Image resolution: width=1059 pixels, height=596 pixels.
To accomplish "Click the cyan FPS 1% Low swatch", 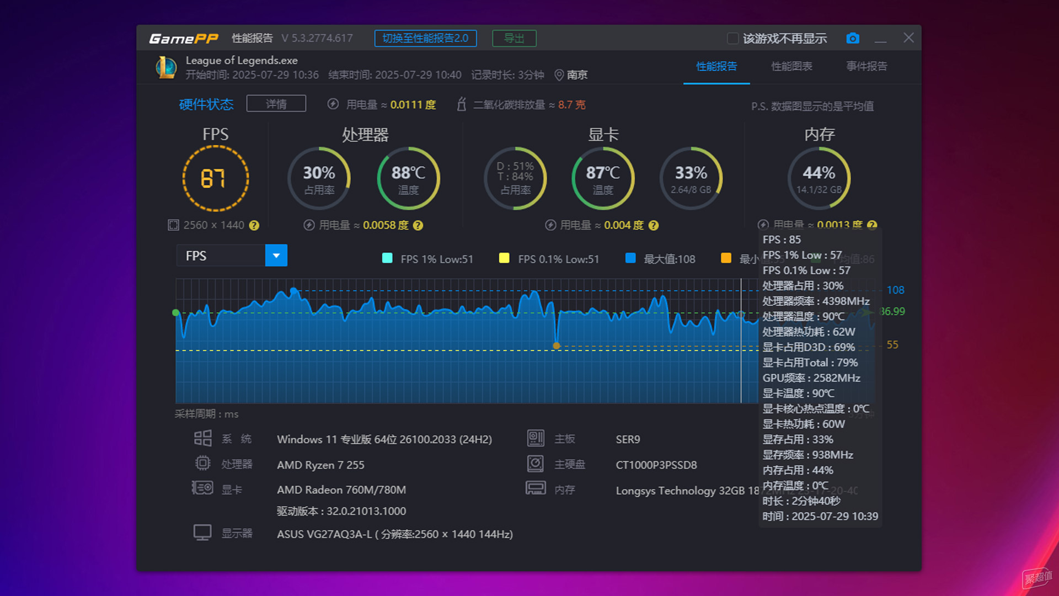I will [x=387, y=258].
